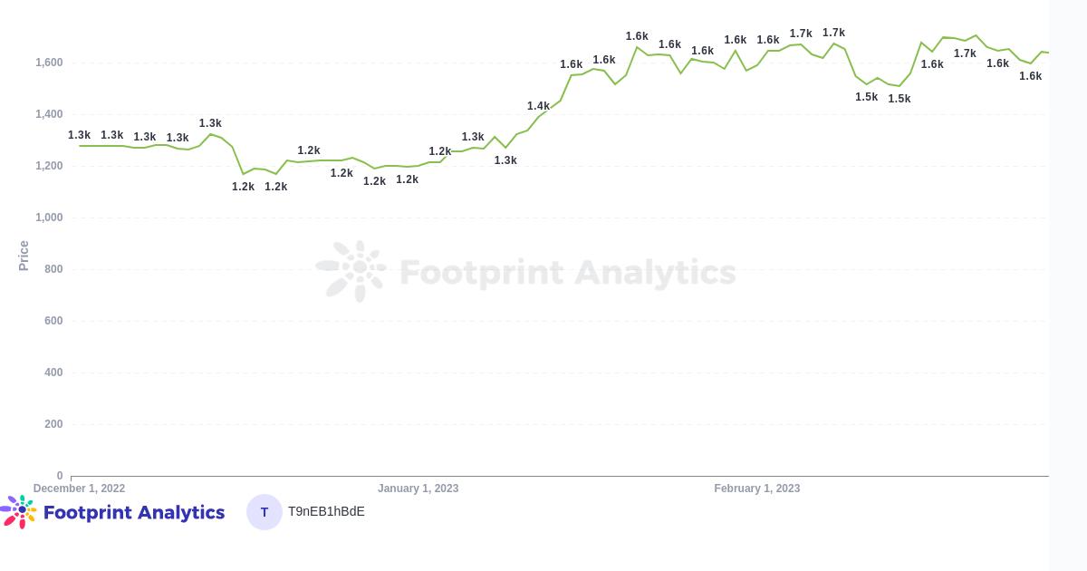Select the January 1, 2023 axis date
The height and width of the screenshot is (571, 1087).
tap(418, 489)
